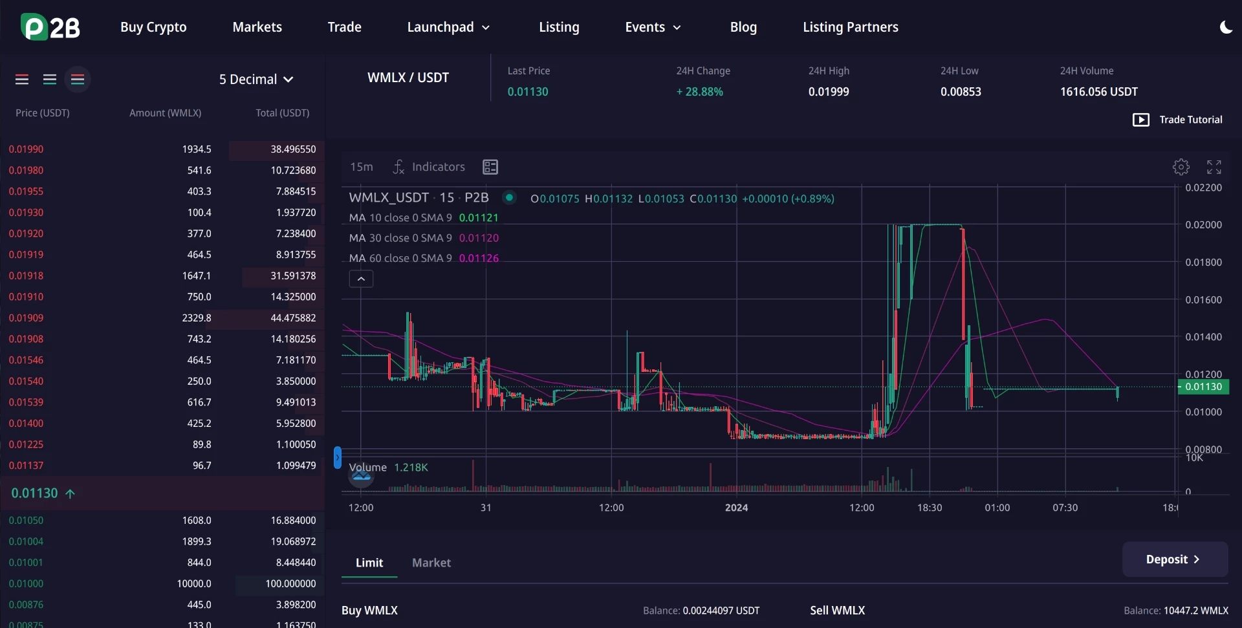1242x628 pixels.
Task: Click the WMLX balance 10447.2 value
Action: [1195, 611]
